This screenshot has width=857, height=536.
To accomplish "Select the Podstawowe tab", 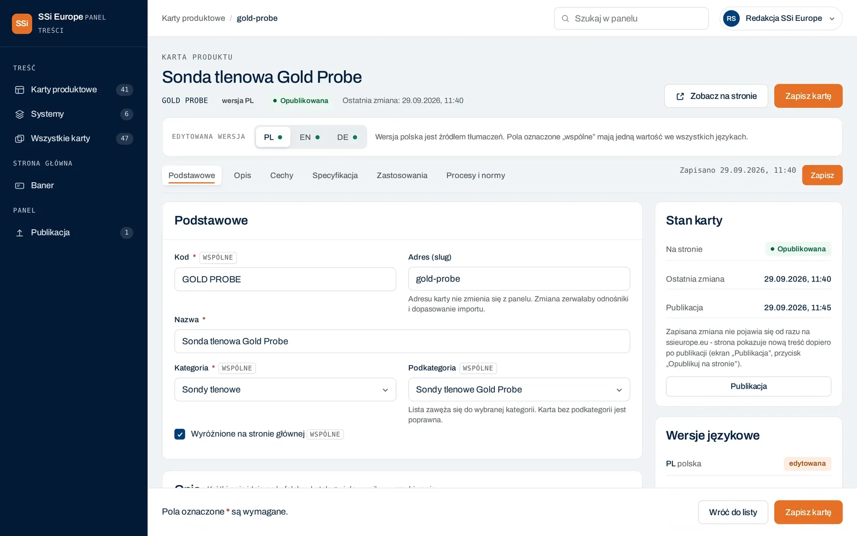I will 192,176.
